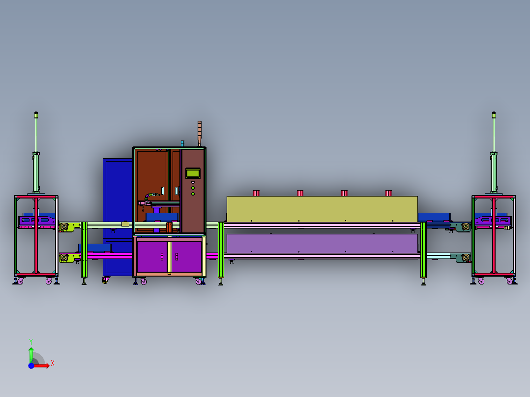Select the blue tray on the lower-left conveyor
This screenshot has width=530, height=397.
[x=95, y=248]
